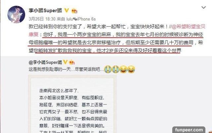Click the top 李小璐Super璐 username

coord(45,10)
